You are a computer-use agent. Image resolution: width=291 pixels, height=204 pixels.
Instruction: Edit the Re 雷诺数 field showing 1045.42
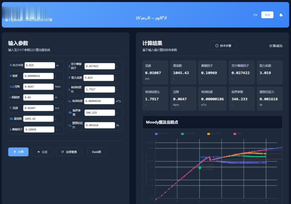pyautogui.click(x=38, y=119)
